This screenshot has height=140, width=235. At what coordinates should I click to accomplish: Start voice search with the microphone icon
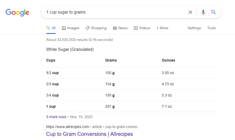click(203, 12)
